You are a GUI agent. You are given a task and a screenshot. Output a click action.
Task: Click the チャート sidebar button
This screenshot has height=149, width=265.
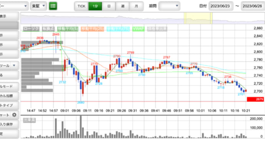click(9, 115)
